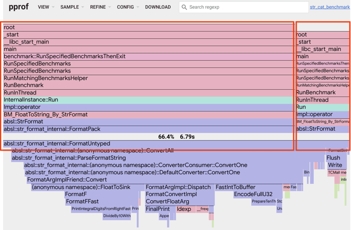Click the DOWNLOAD button
Screen dimensions: 351x230
pyautogui.click(x=158, y=7)
